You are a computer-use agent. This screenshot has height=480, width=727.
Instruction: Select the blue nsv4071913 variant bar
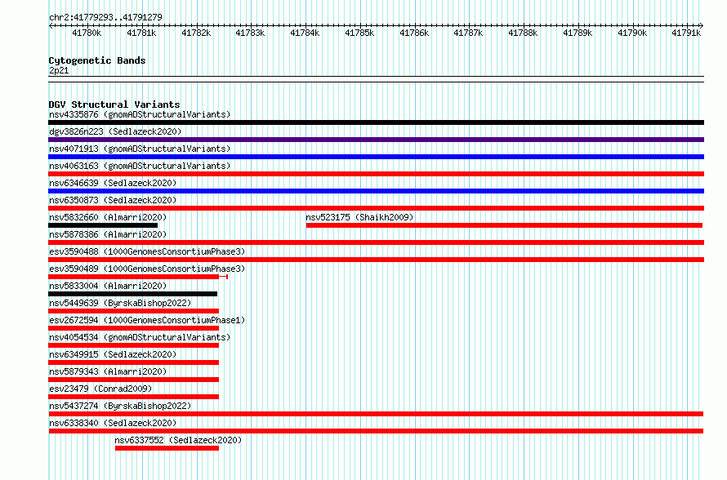coord(376,157)
